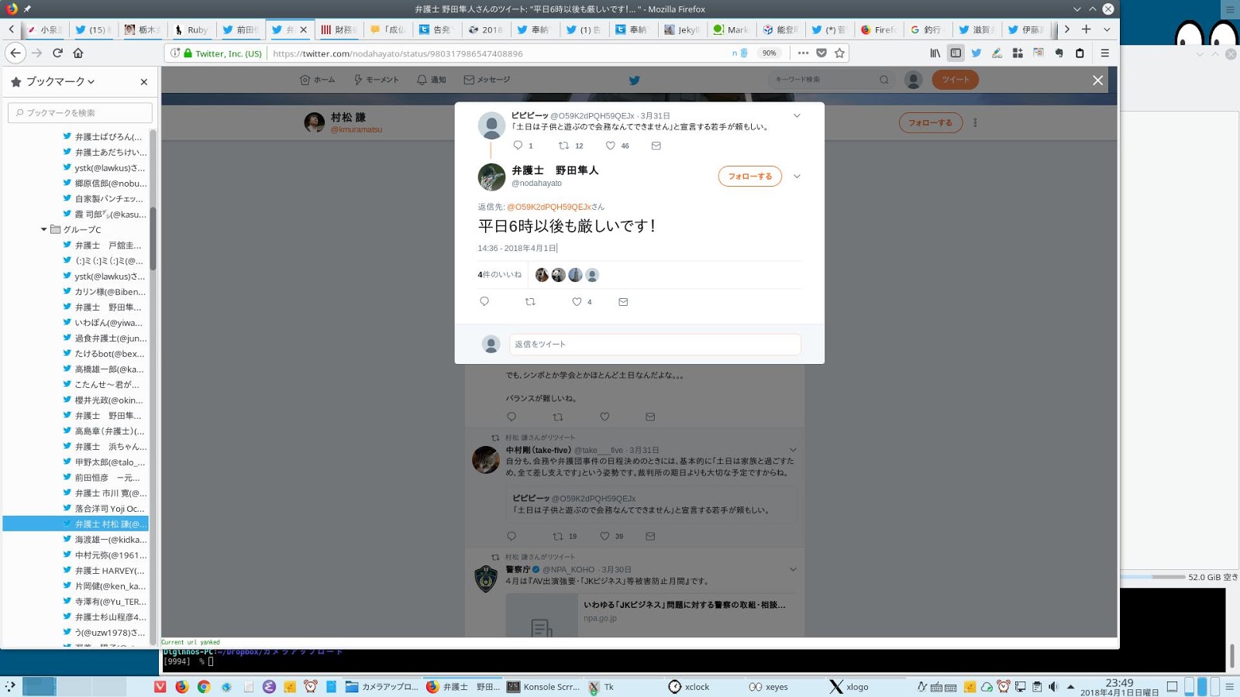This screenshot has height=697, width=1240.
Task: Click in the 返信をツイート reply field
Action: coord(655,345)
